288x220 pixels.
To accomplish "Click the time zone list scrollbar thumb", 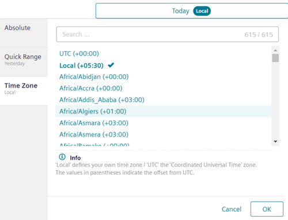I will pos(275,58).
